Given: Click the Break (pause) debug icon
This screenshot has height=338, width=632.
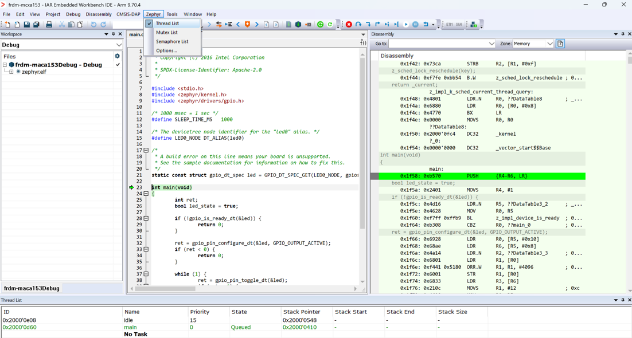Looking at the screenshot, I should 416,25.
